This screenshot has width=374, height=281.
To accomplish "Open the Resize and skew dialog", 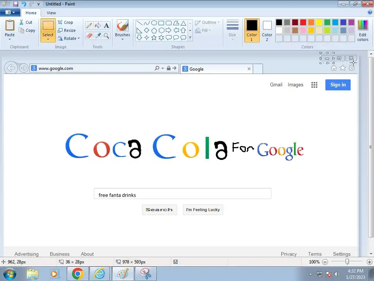I will point(67,30).
